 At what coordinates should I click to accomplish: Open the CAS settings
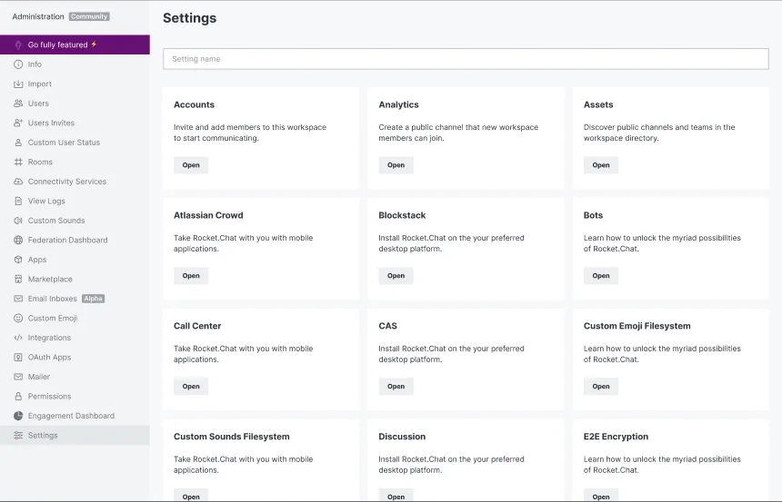[396, 386]
